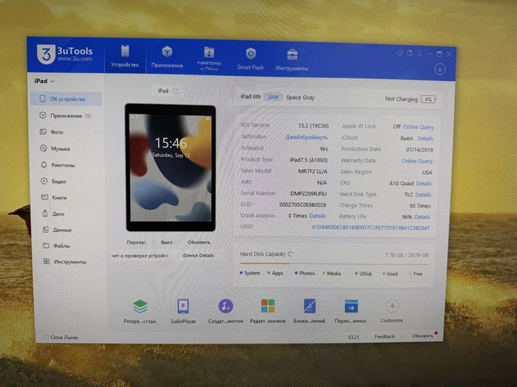Open the Блоки...лений update blocker icon
Viewport: 517px width, 387px height.
tap(309, 306)
